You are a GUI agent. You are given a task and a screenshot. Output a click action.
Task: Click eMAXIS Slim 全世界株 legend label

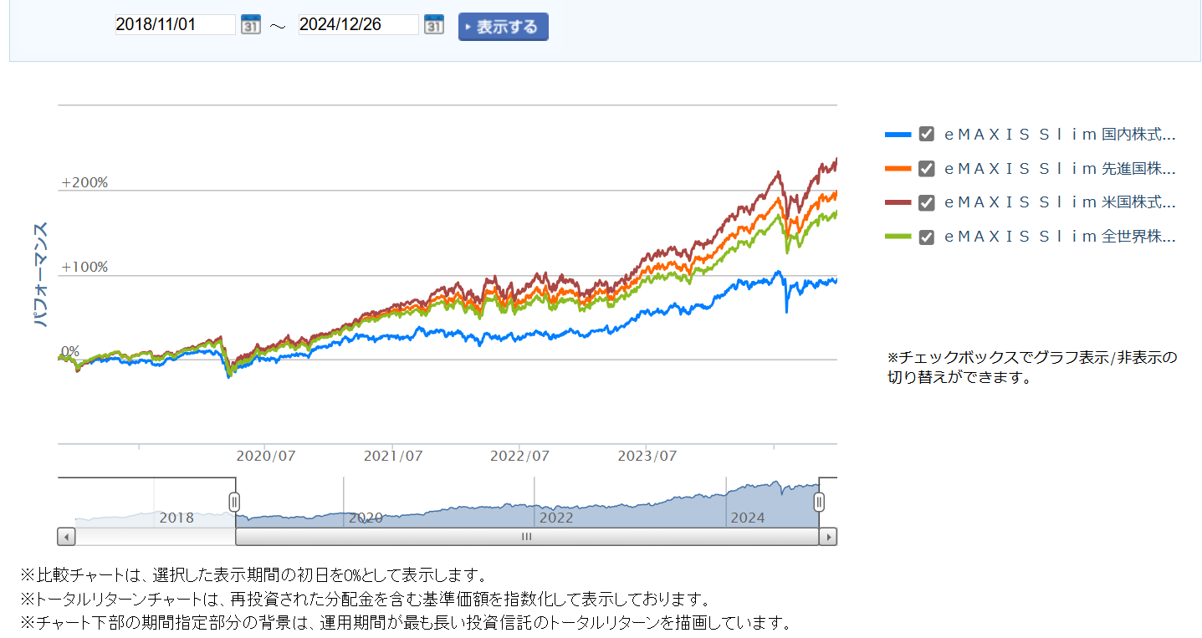[1060, 237]
